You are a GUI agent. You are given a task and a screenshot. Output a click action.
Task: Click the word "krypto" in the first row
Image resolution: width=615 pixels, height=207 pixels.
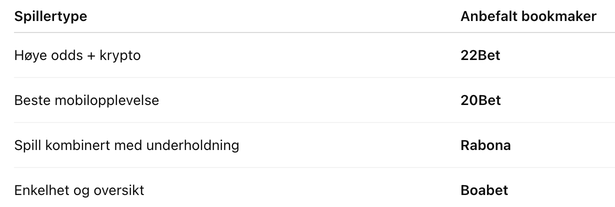(x=121, y=55)
